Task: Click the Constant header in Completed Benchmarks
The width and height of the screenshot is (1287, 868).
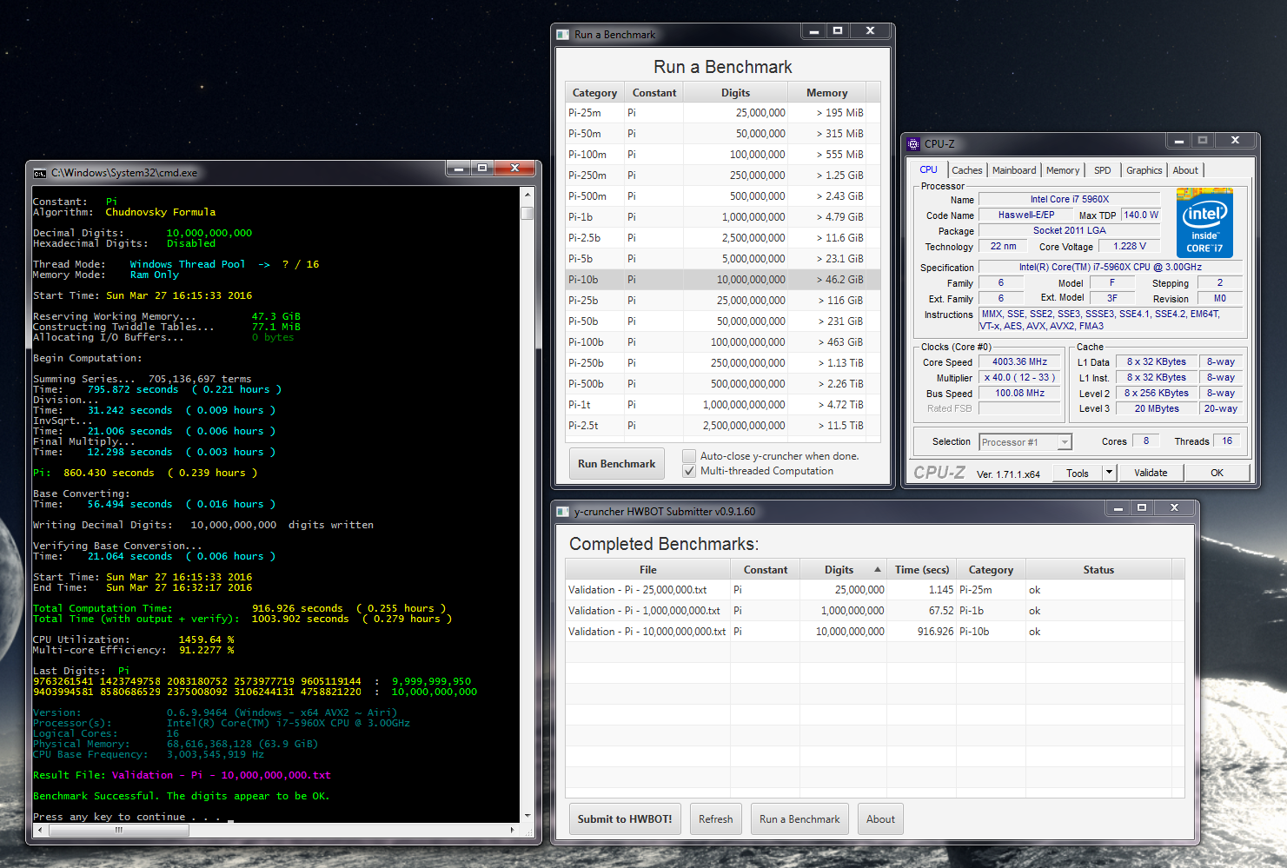Action: 765,570
